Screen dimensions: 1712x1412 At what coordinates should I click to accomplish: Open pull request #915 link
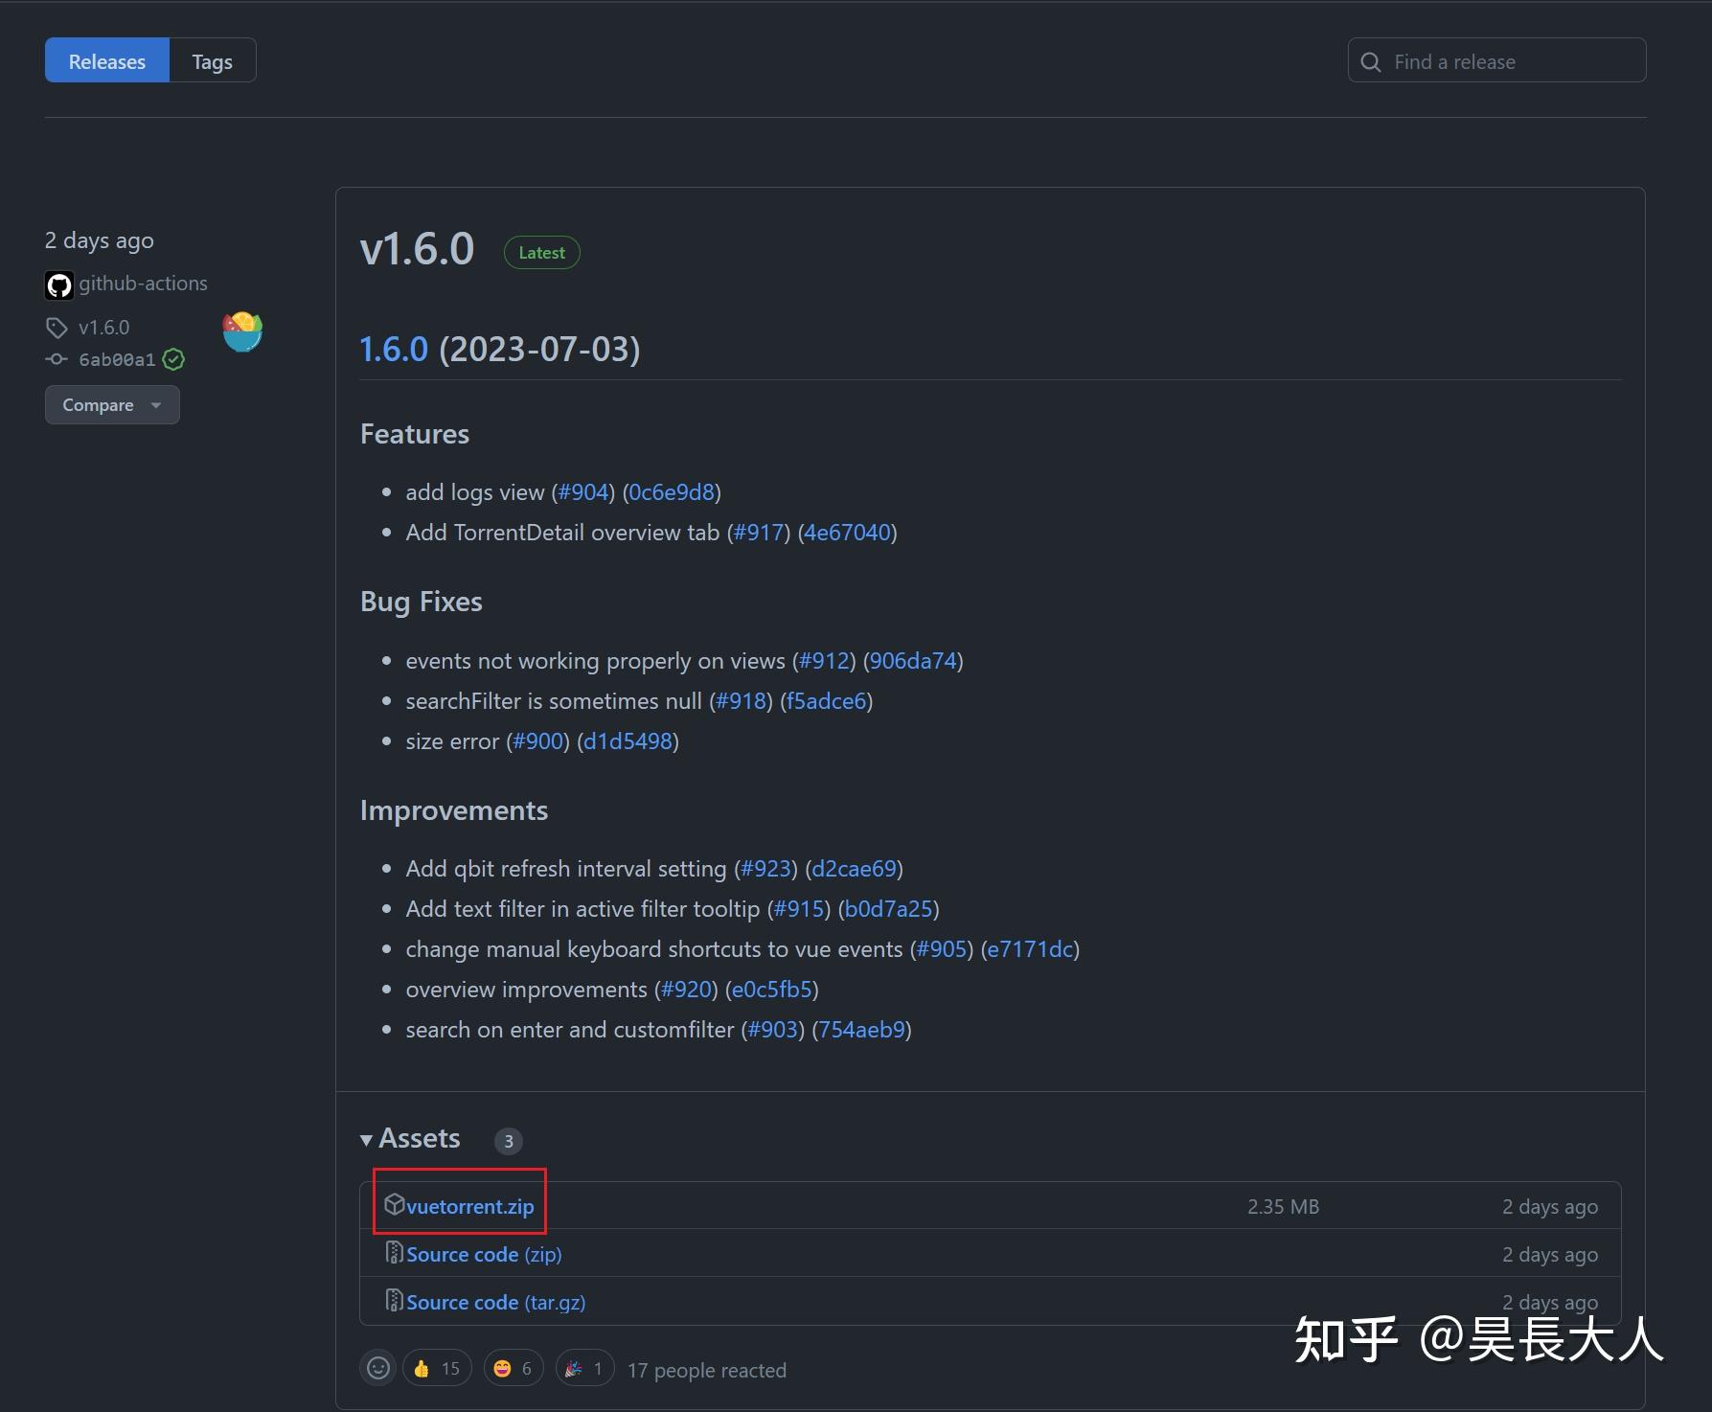click(x=799, y=909)
